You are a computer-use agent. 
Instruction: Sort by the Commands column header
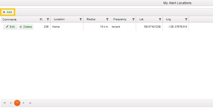(9, 19)
